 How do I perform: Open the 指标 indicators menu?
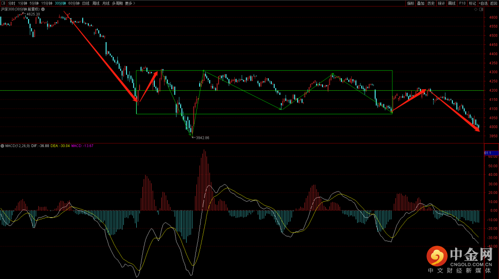pyautogui.click(x=410, y=3)
